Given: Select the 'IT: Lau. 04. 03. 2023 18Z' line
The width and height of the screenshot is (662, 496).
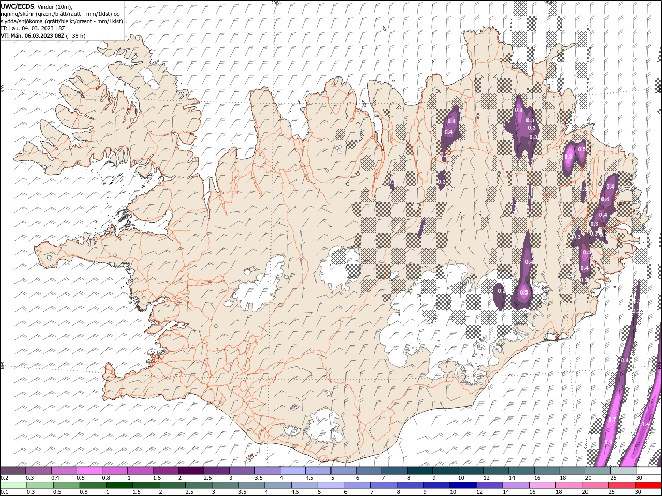Looking at the screenshot, I should (33, 28).
